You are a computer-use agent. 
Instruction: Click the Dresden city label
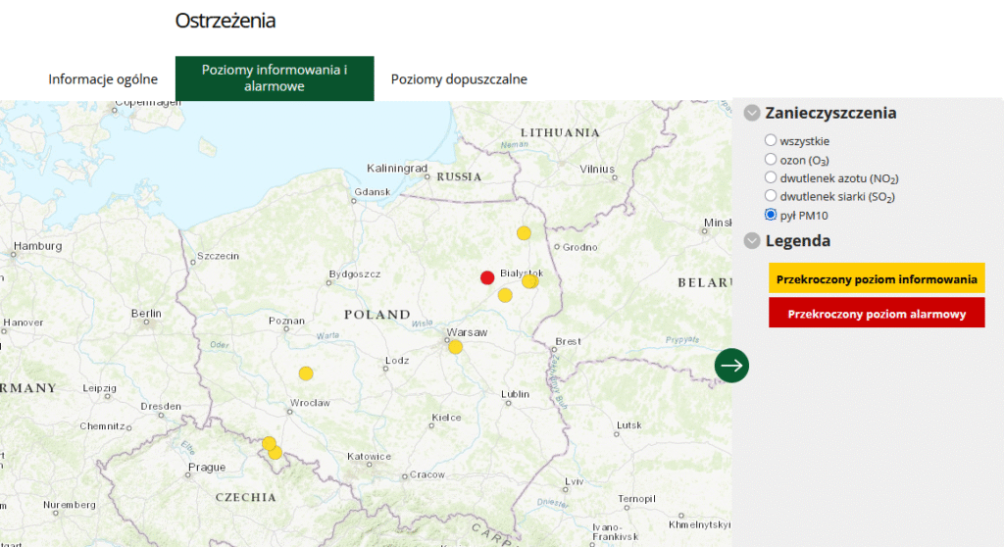[161, 406]
